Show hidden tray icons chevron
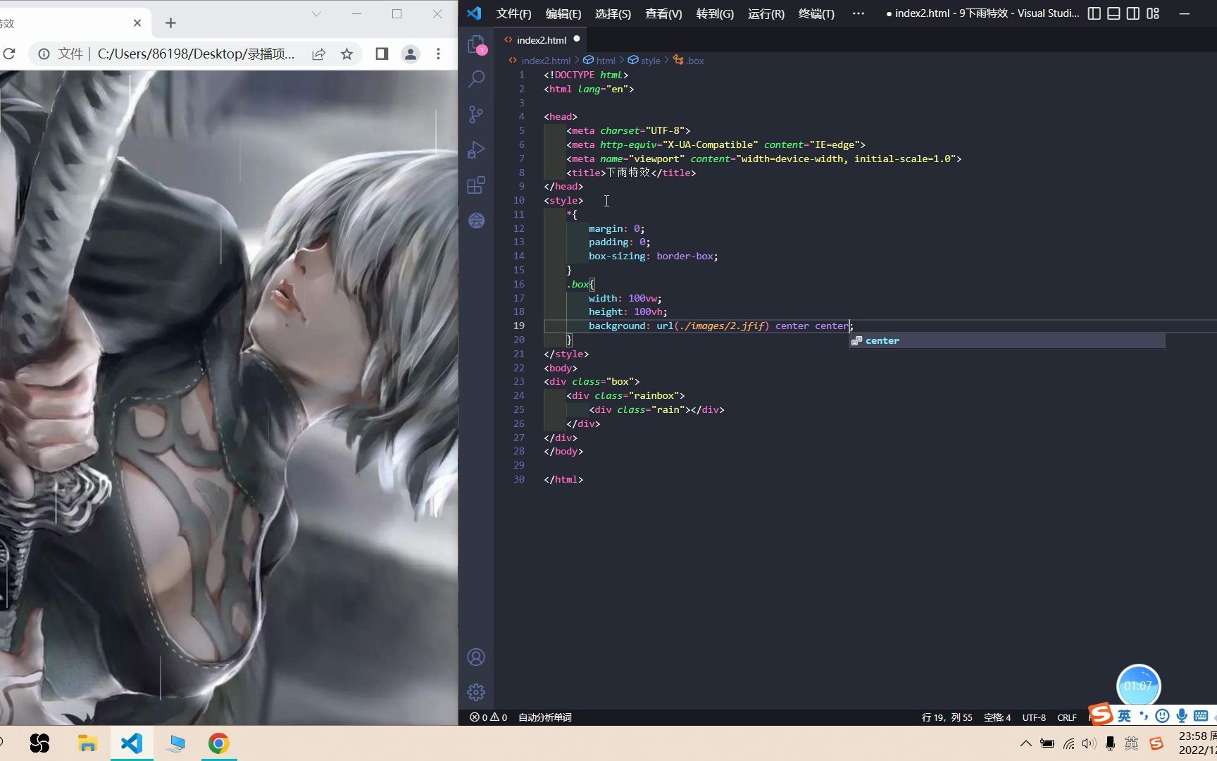This screenshot has height=761, width=1217. [1026, 743]
